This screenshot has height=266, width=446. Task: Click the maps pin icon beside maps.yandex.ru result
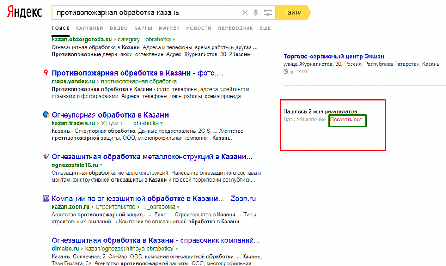point(46,73)
